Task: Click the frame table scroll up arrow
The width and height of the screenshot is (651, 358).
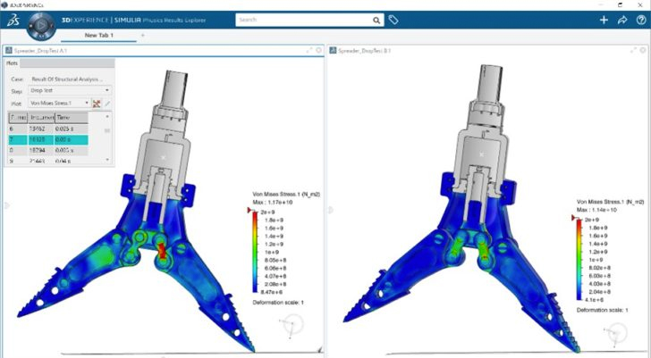Action: 107,117
